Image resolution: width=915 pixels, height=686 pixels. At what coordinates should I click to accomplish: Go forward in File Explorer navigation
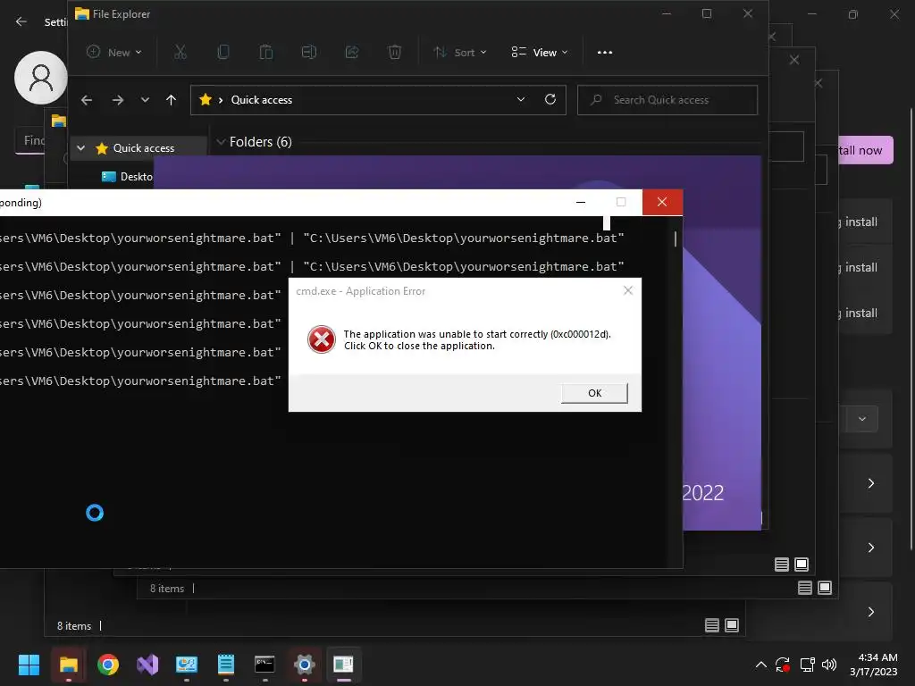(118, 100)
